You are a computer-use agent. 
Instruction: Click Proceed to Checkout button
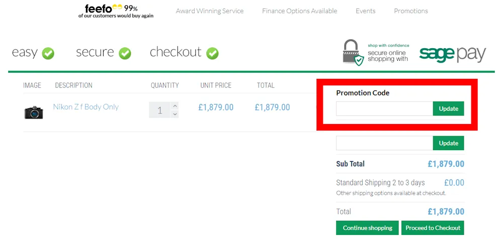(433, 228)
